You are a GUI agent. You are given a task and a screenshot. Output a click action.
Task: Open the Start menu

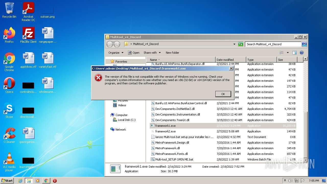tap(7, 181)
